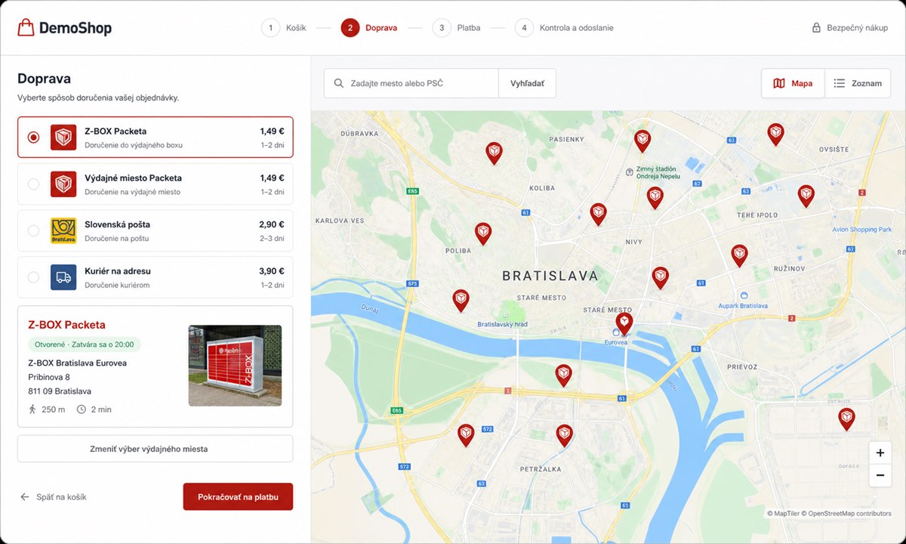Click the 811 09 Bratislava postcode line
The height and width of the screenshot is (544, 906).
60,391
